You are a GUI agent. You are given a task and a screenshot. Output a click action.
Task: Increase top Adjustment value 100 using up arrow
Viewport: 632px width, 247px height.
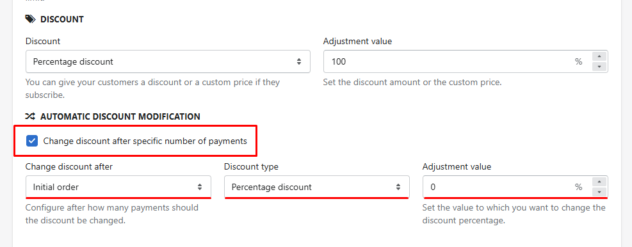[x=599, y=56]
